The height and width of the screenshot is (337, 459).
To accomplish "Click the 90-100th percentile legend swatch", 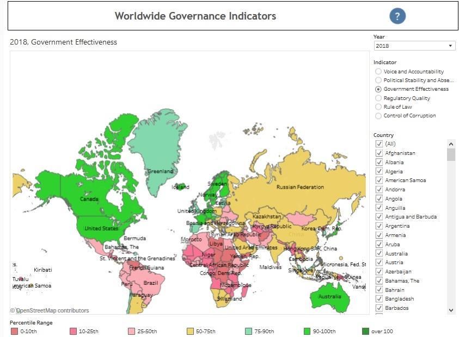I will coord(307,331).
